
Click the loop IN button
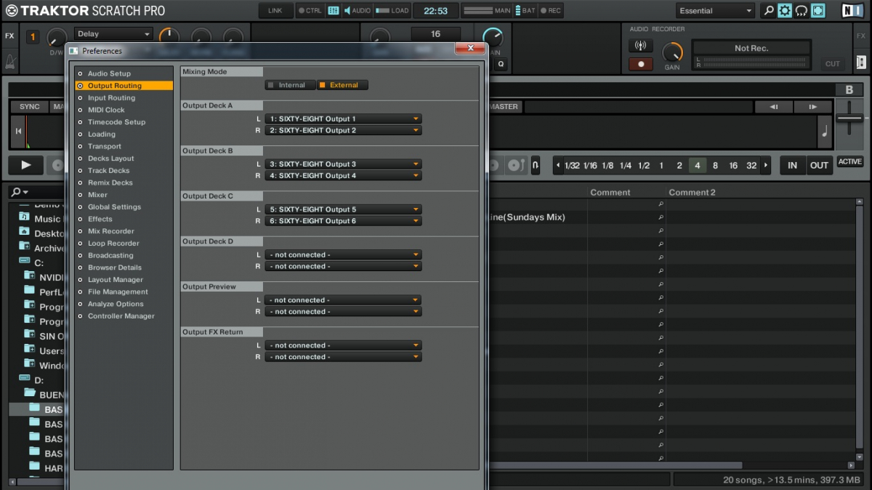coord(792,165)
